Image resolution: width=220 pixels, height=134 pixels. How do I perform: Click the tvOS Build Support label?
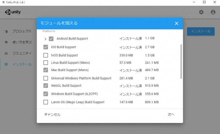pos(64,55)
